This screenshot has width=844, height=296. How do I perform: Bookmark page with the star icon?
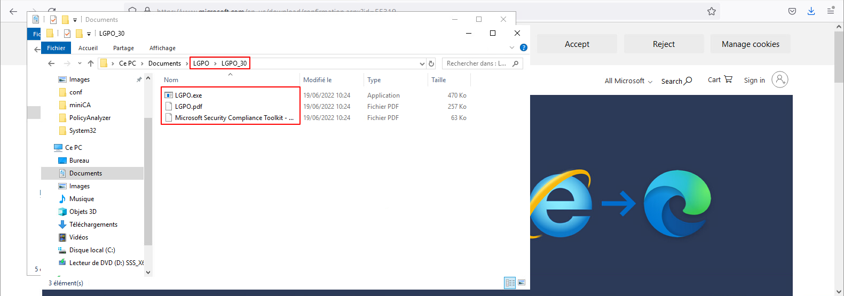pos(712,11)
